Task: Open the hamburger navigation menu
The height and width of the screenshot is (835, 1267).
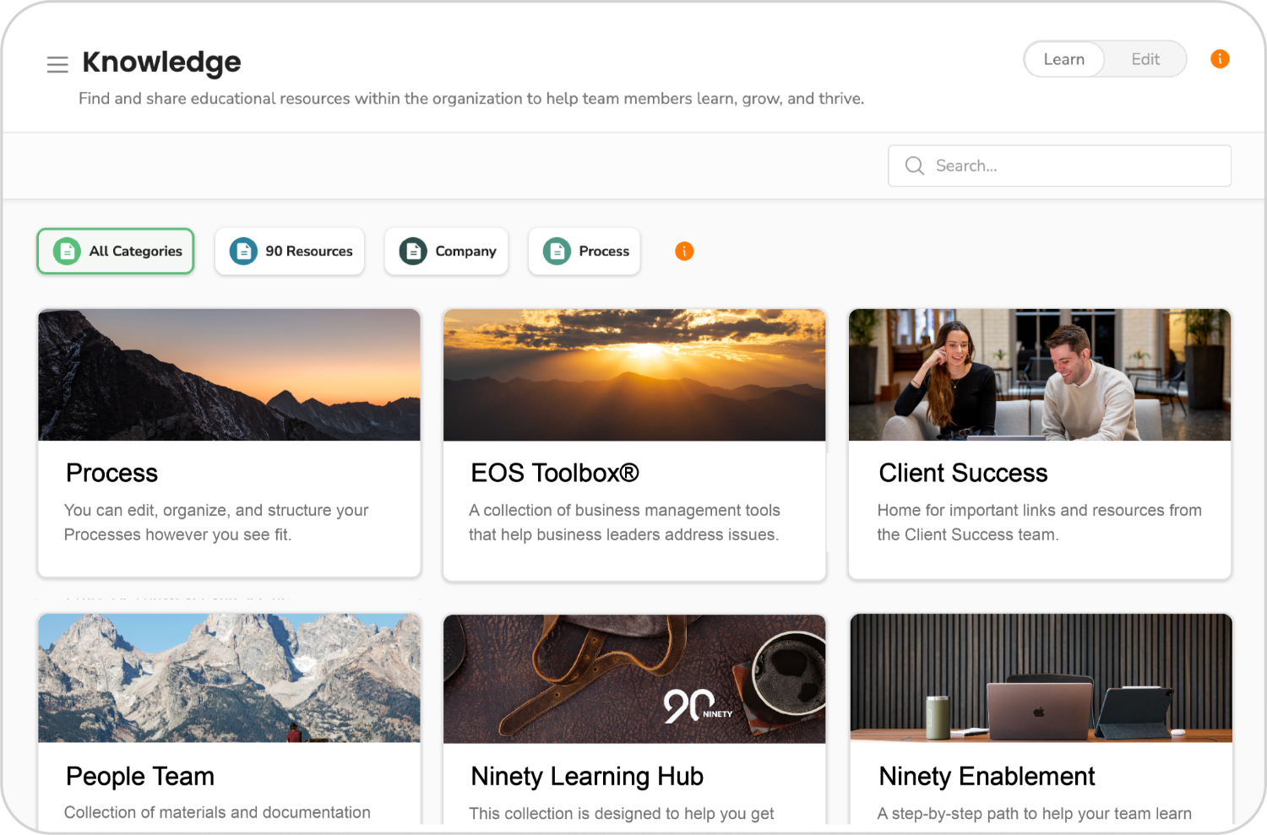Action: click(x=57, y=64)
